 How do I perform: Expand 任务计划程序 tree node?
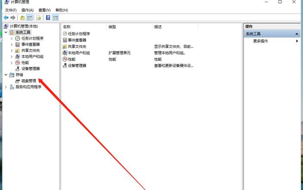point(12,38)
